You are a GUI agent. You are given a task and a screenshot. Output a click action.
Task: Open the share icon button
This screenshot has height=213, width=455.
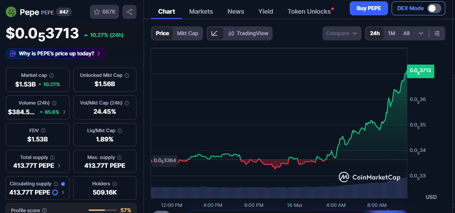129,12
